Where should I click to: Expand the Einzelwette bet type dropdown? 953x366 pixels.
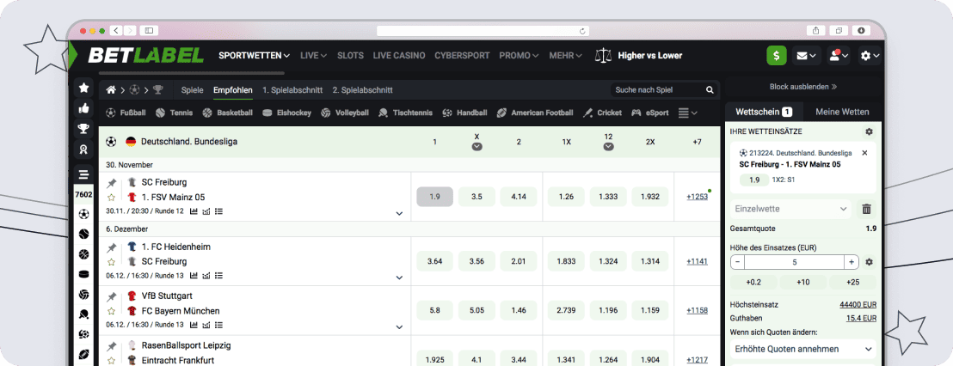(790, 209)
